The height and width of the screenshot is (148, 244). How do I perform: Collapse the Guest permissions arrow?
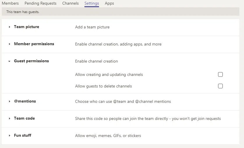tap(10, 61)
